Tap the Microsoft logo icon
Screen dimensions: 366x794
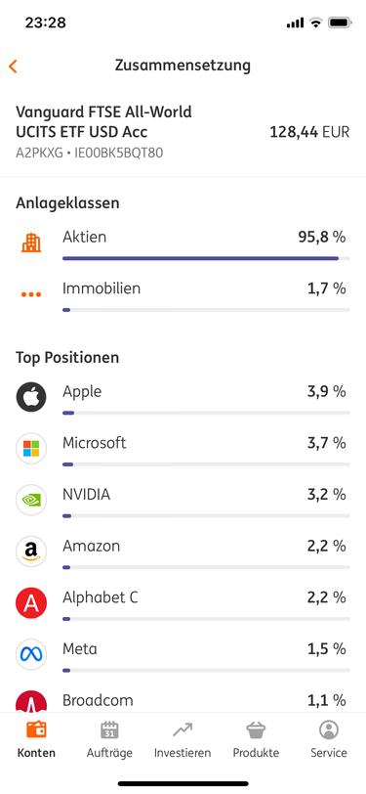coord(31,449)
